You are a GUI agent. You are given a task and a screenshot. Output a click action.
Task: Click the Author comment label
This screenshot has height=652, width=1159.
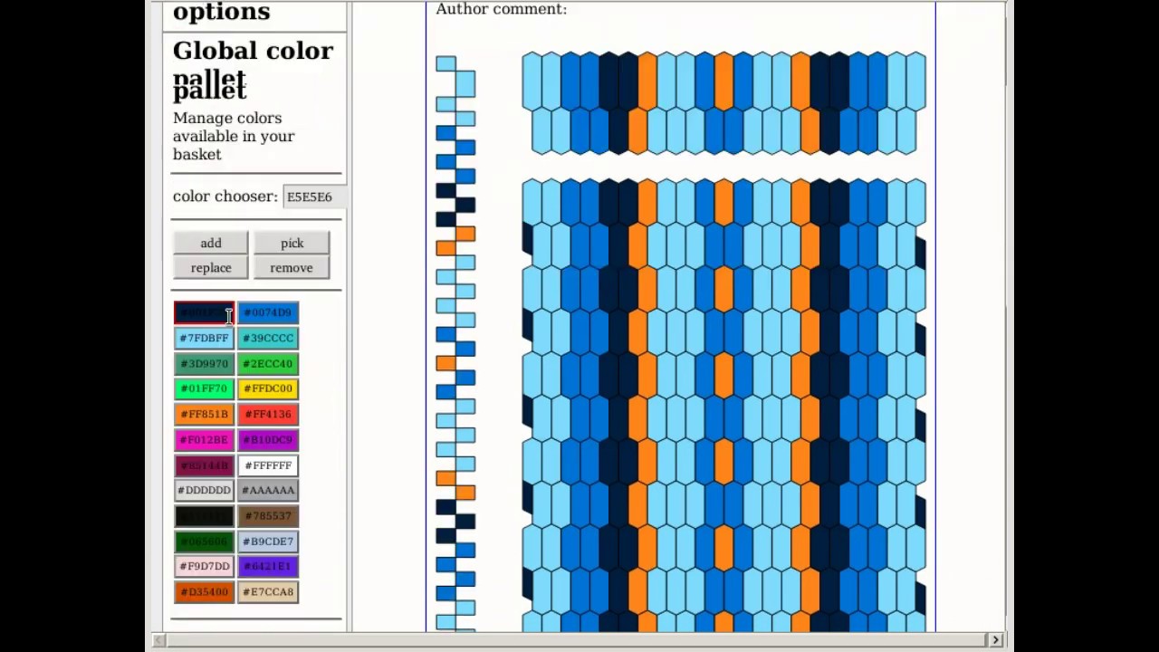pyautogui.click(x=501, y=9)
